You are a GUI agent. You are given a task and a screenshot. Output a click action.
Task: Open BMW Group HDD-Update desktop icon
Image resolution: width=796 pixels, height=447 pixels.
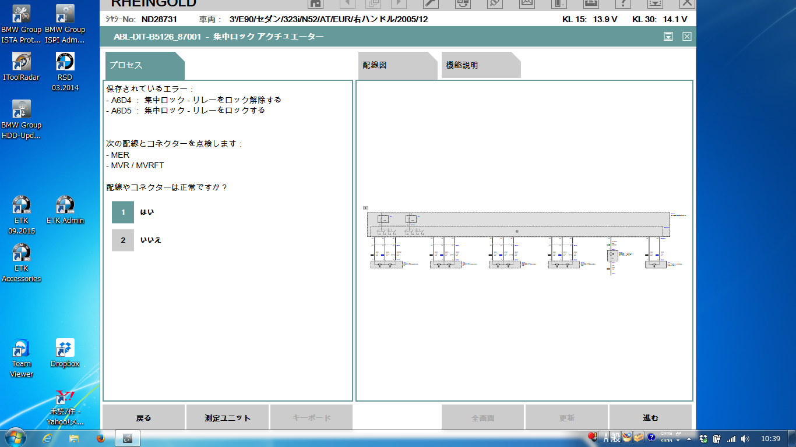coord(22,119)
